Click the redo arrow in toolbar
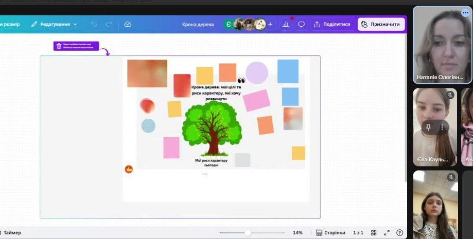 [x=109, y=24]
